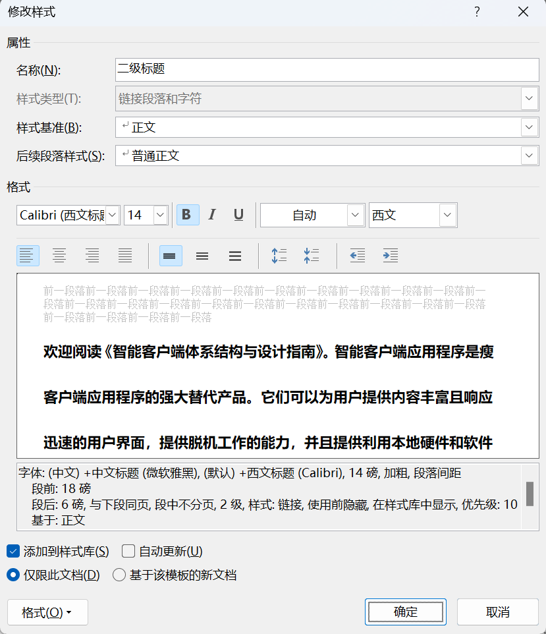
Task: Open the 格式(O) menu button
Action: 47,612
